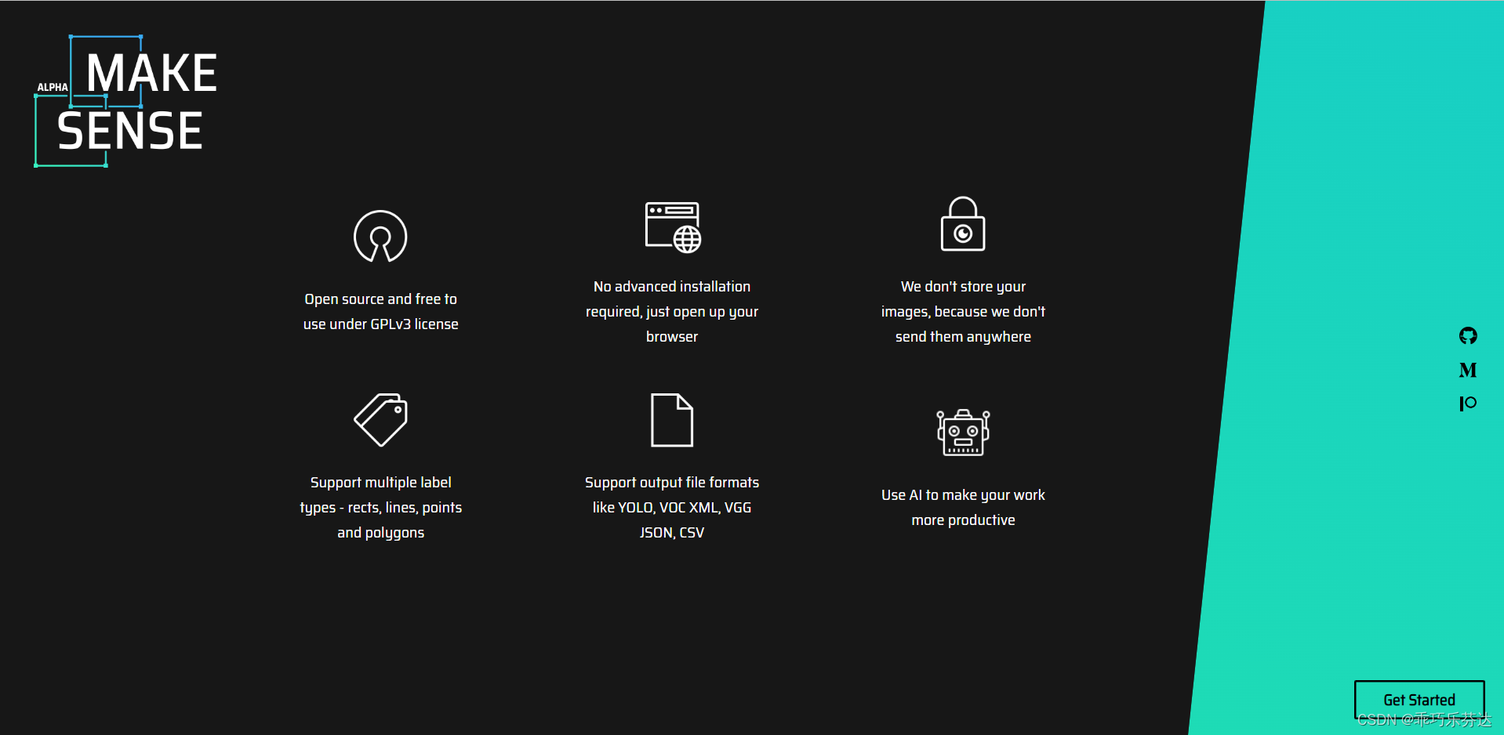This screenshot has width=1504, height=735.
Task: Click the Make Sense logo
Action: (126, 101)
